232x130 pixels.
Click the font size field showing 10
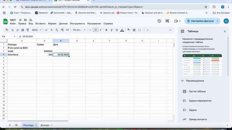pyautogui.click(x=95, y=30)
